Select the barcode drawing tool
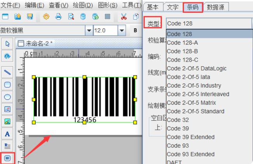Image resolution: width=253 pixels, height=164 pixels. tap(7, 158)
